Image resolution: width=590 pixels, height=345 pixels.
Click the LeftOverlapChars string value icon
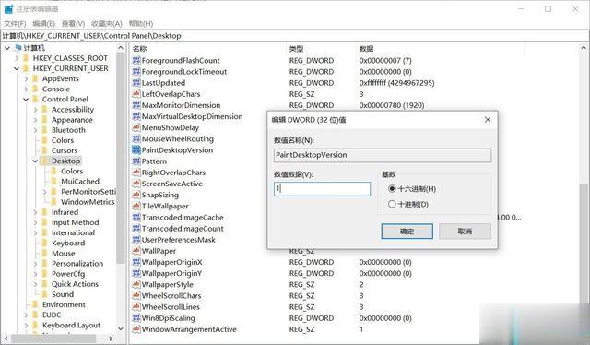pos(136,94)
